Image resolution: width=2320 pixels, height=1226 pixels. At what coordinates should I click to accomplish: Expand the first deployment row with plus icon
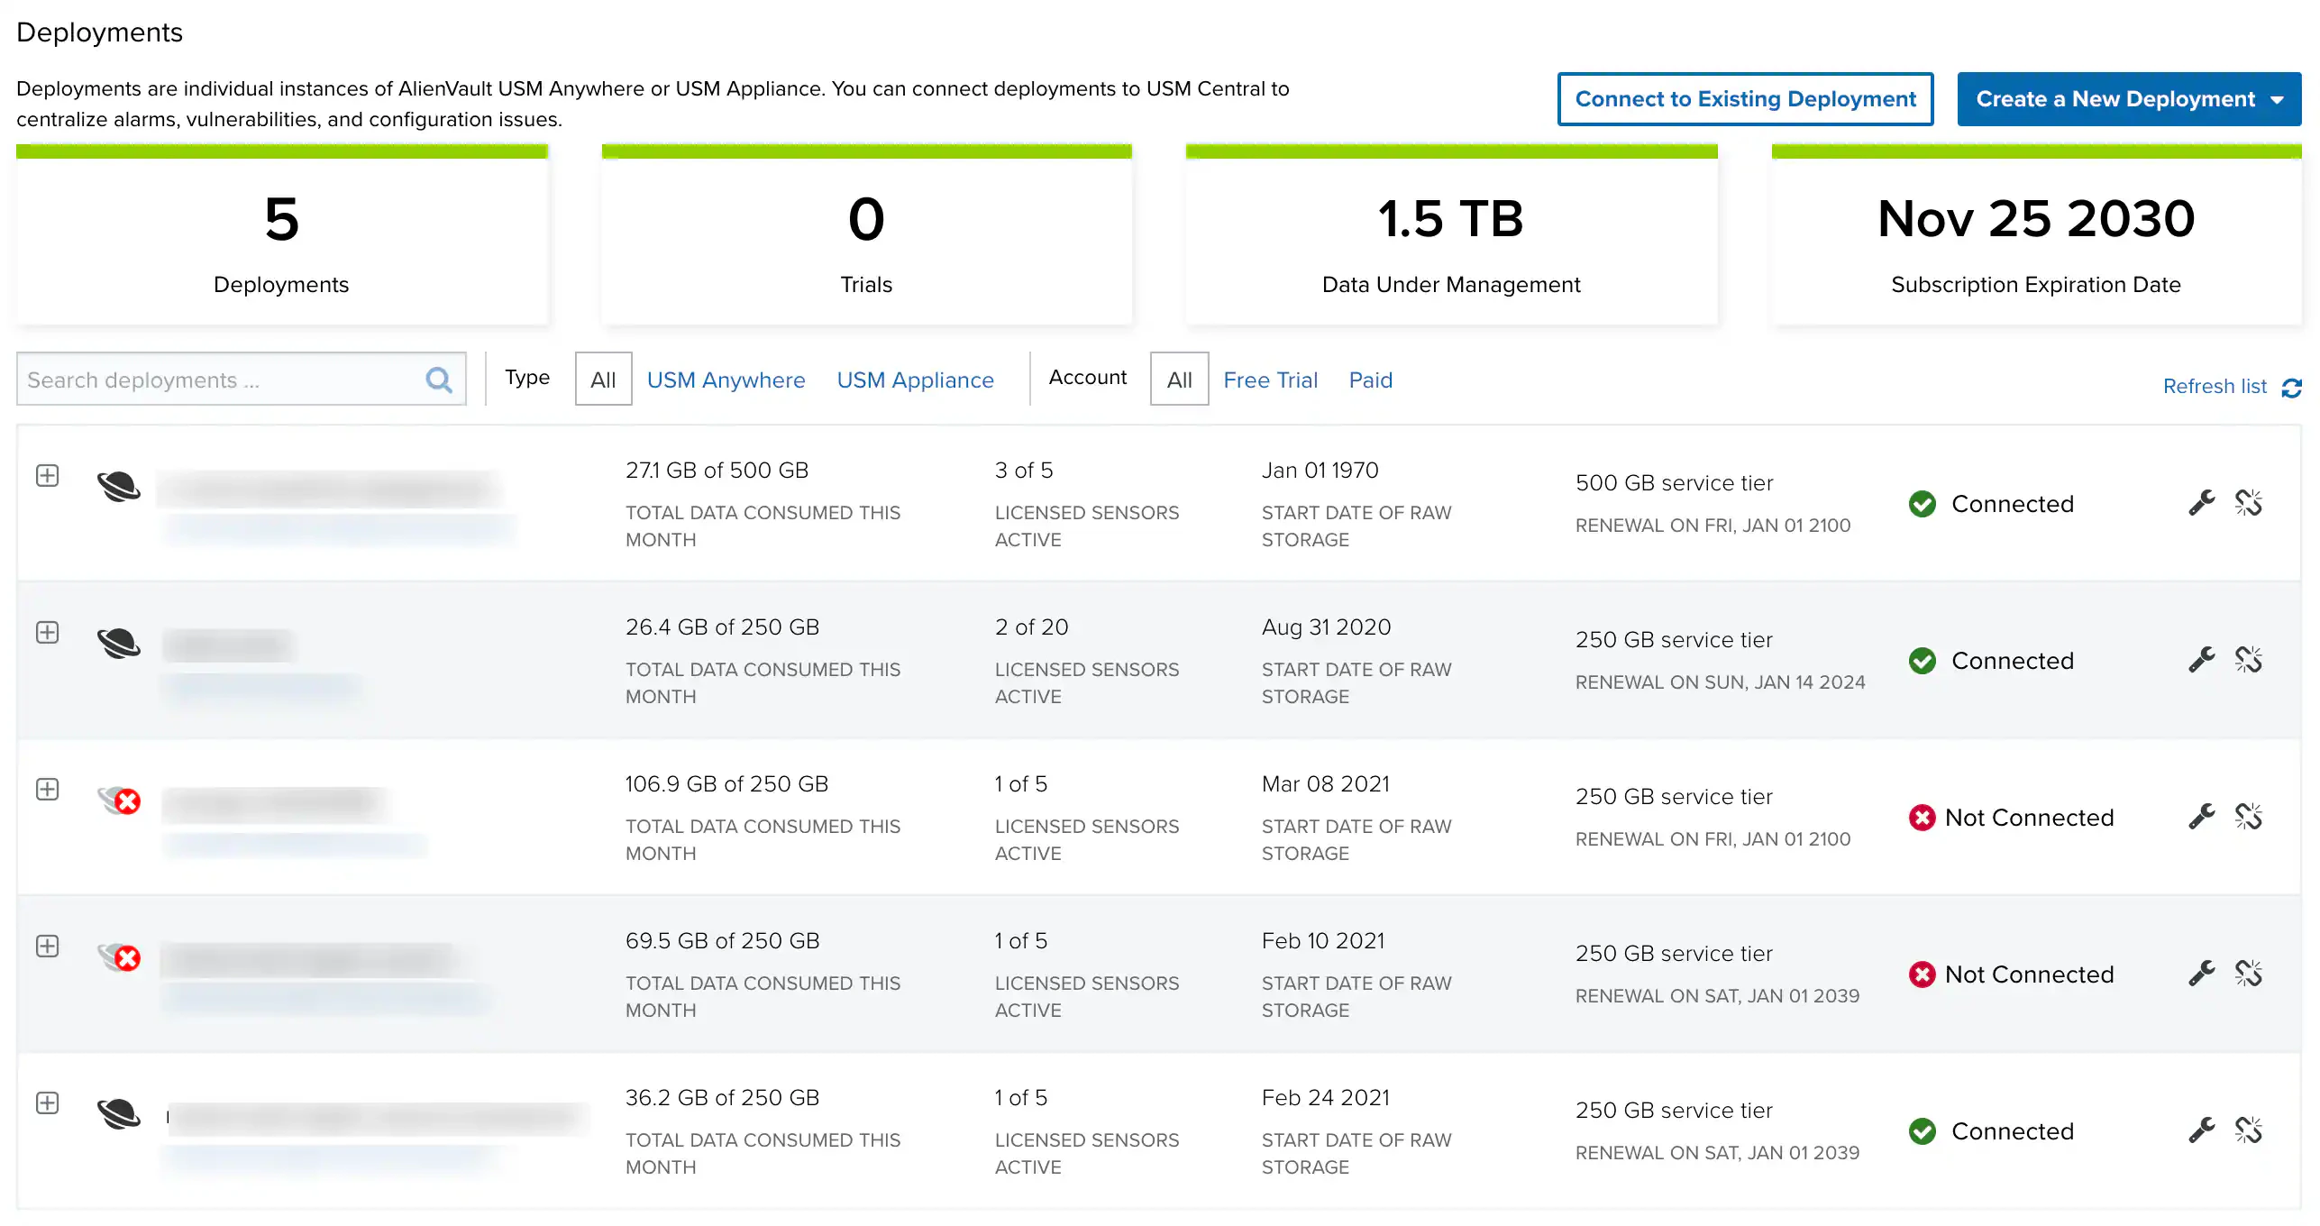coord(48,475)
